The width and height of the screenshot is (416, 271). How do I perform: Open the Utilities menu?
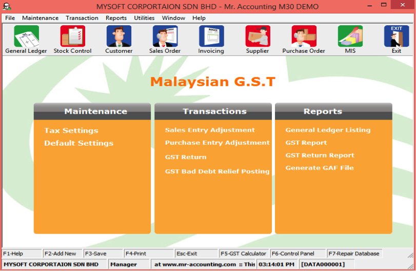[x=144, y=18]
